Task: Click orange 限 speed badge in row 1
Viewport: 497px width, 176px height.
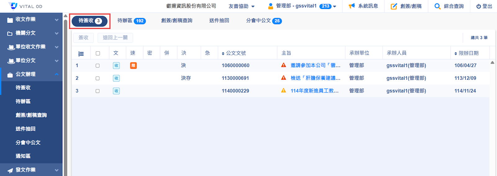Action: click(133, 66)
